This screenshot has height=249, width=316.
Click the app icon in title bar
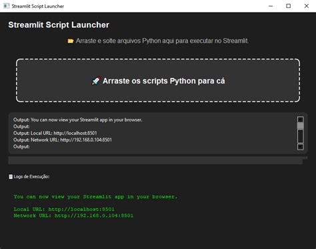tap(7, 6)
